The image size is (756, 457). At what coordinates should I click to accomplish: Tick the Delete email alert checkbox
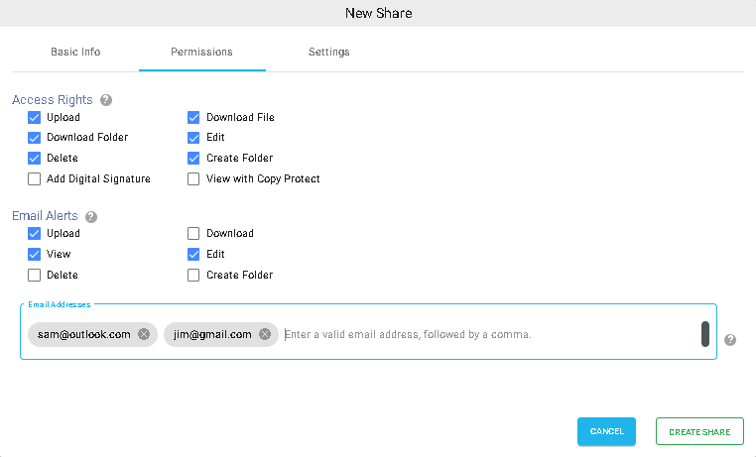click(35, 275)
